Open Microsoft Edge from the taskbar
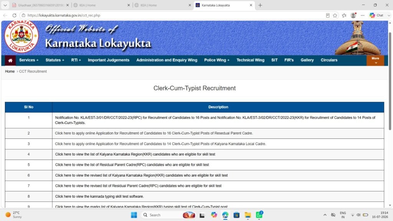393x221 pixels. (225, 215)
